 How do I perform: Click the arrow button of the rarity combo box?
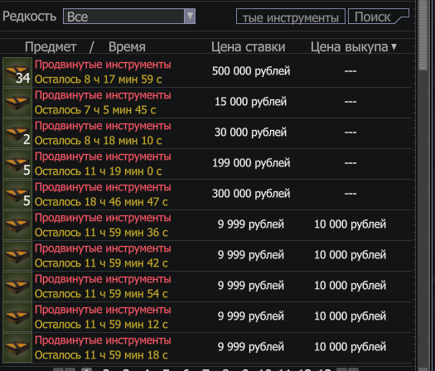pos(190,17)
